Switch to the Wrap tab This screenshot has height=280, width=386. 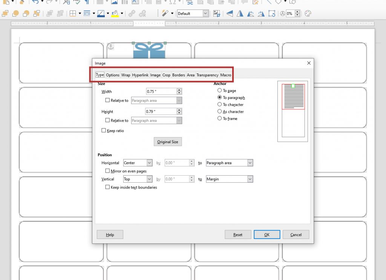126,75
